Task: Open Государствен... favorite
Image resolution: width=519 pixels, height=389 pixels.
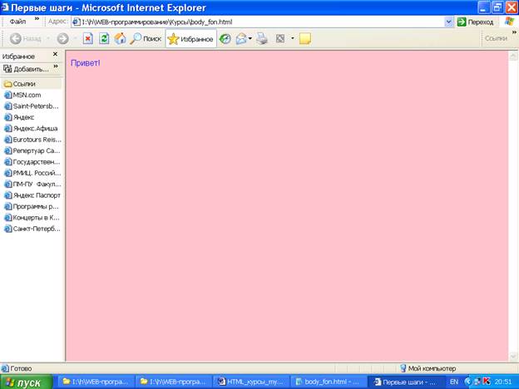Action: point(32,162)
